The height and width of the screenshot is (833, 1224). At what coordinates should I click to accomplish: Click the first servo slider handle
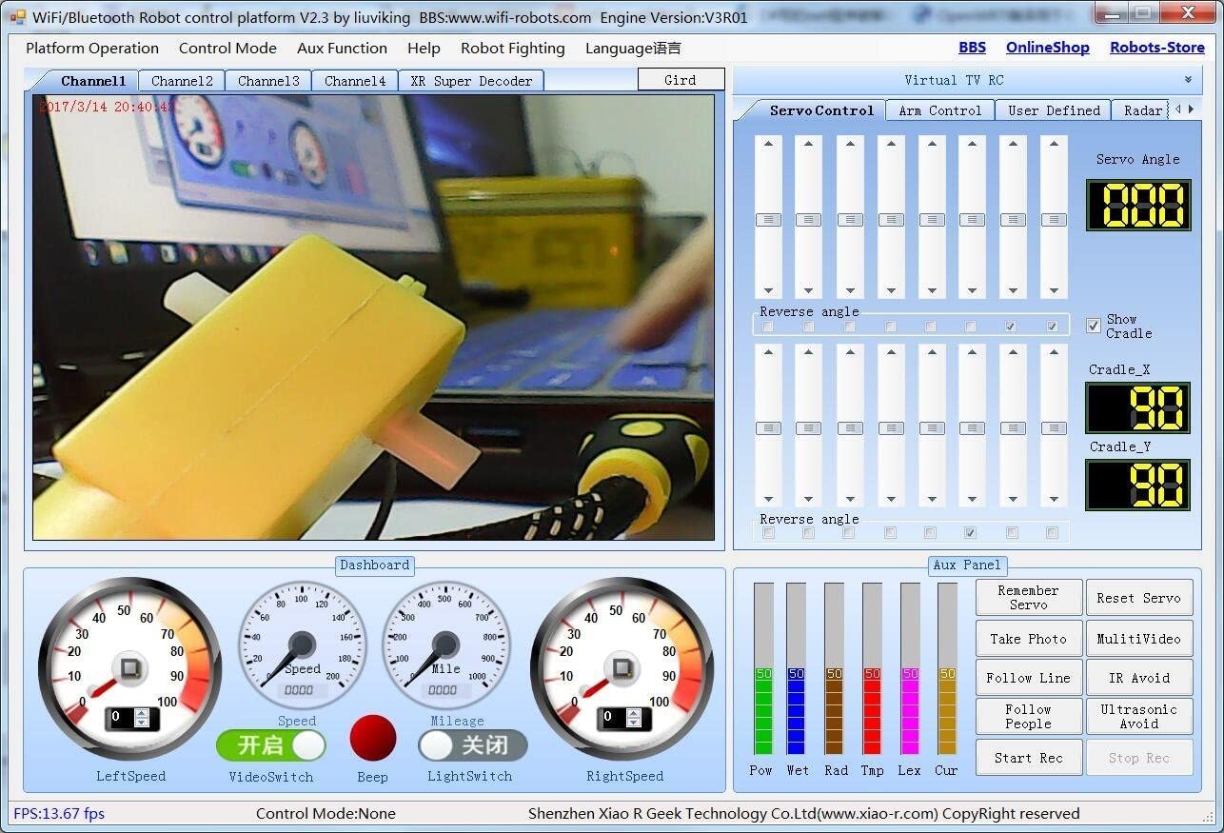tap(768, 220)
